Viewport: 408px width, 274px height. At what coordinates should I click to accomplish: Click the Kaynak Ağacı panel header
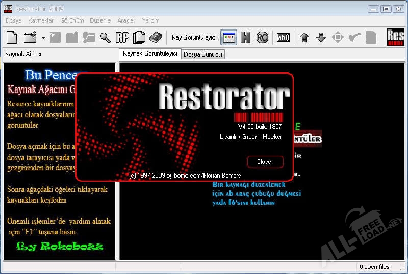coord(23,54)
